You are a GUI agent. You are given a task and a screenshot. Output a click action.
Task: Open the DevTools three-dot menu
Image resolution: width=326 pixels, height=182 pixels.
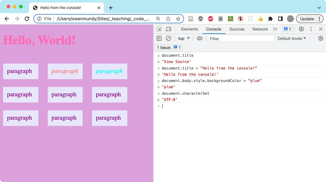tap(311, 29)
